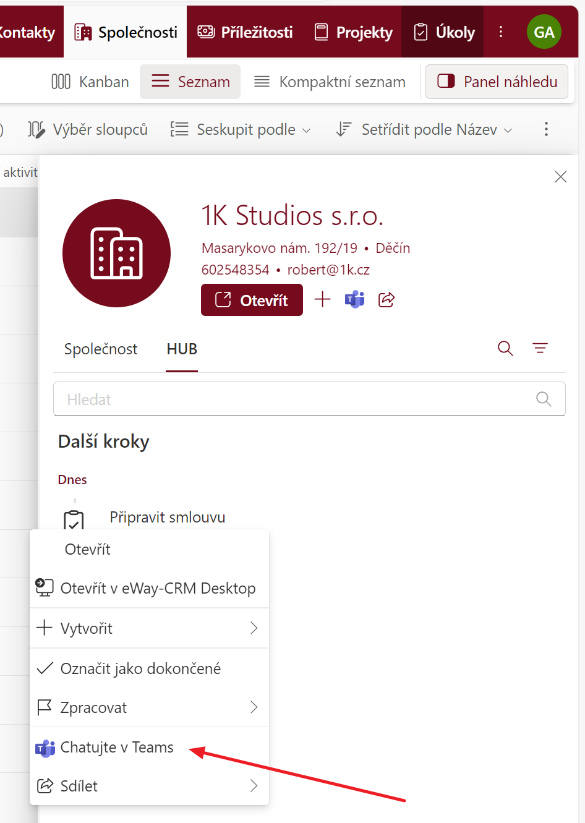585x823 pixels.
Task: Click the Dnes date group label
Action: [x=72, y=480]
